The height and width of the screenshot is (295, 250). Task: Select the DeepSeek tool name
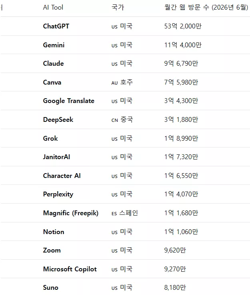pos(58,120)
